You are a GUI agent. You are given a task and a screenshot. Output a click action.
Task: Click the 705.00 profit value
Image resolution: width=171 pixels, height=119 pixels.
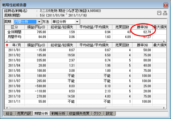41,32
